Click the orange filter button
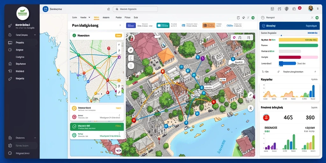 tap(208, 25)
